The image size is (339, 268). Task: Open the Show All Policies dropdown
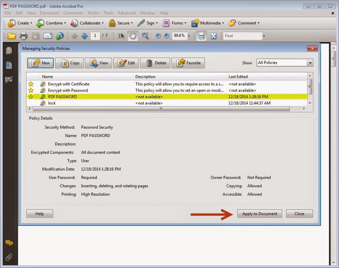[x=285, y=63]
